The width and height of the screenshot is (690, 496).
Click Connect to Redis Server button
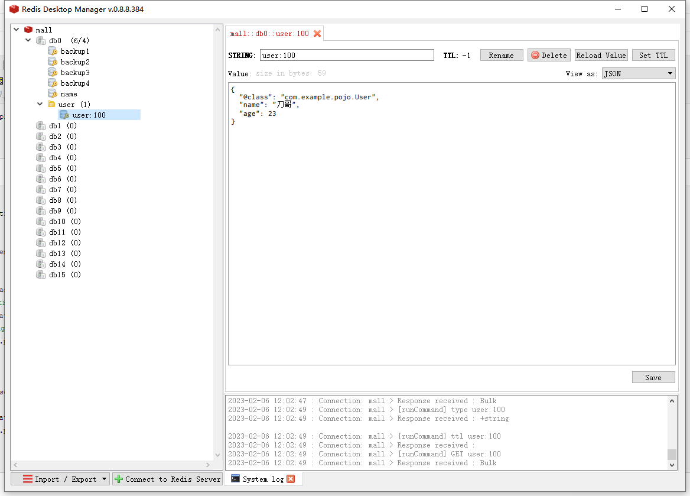[x=168, y=479]
